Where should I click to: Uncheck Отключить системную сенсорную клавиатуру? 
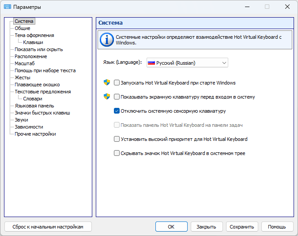coord(117,111)
